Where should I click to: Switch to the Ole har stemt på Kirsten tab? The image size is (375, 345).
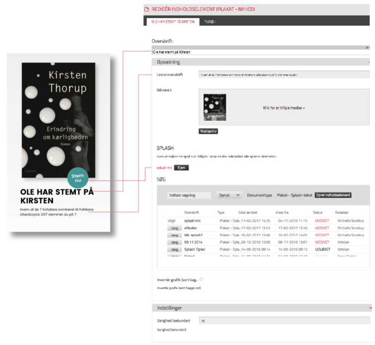(173, 22)
